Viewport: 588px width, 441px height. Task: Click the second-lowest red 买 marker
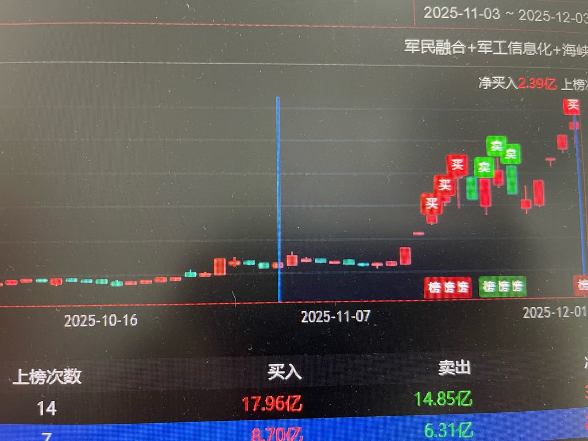pyautogui.click(x=445, y=184)
